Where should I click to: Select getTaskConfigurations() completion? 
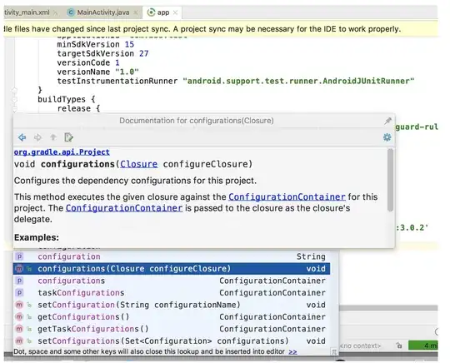coord(172,329)
